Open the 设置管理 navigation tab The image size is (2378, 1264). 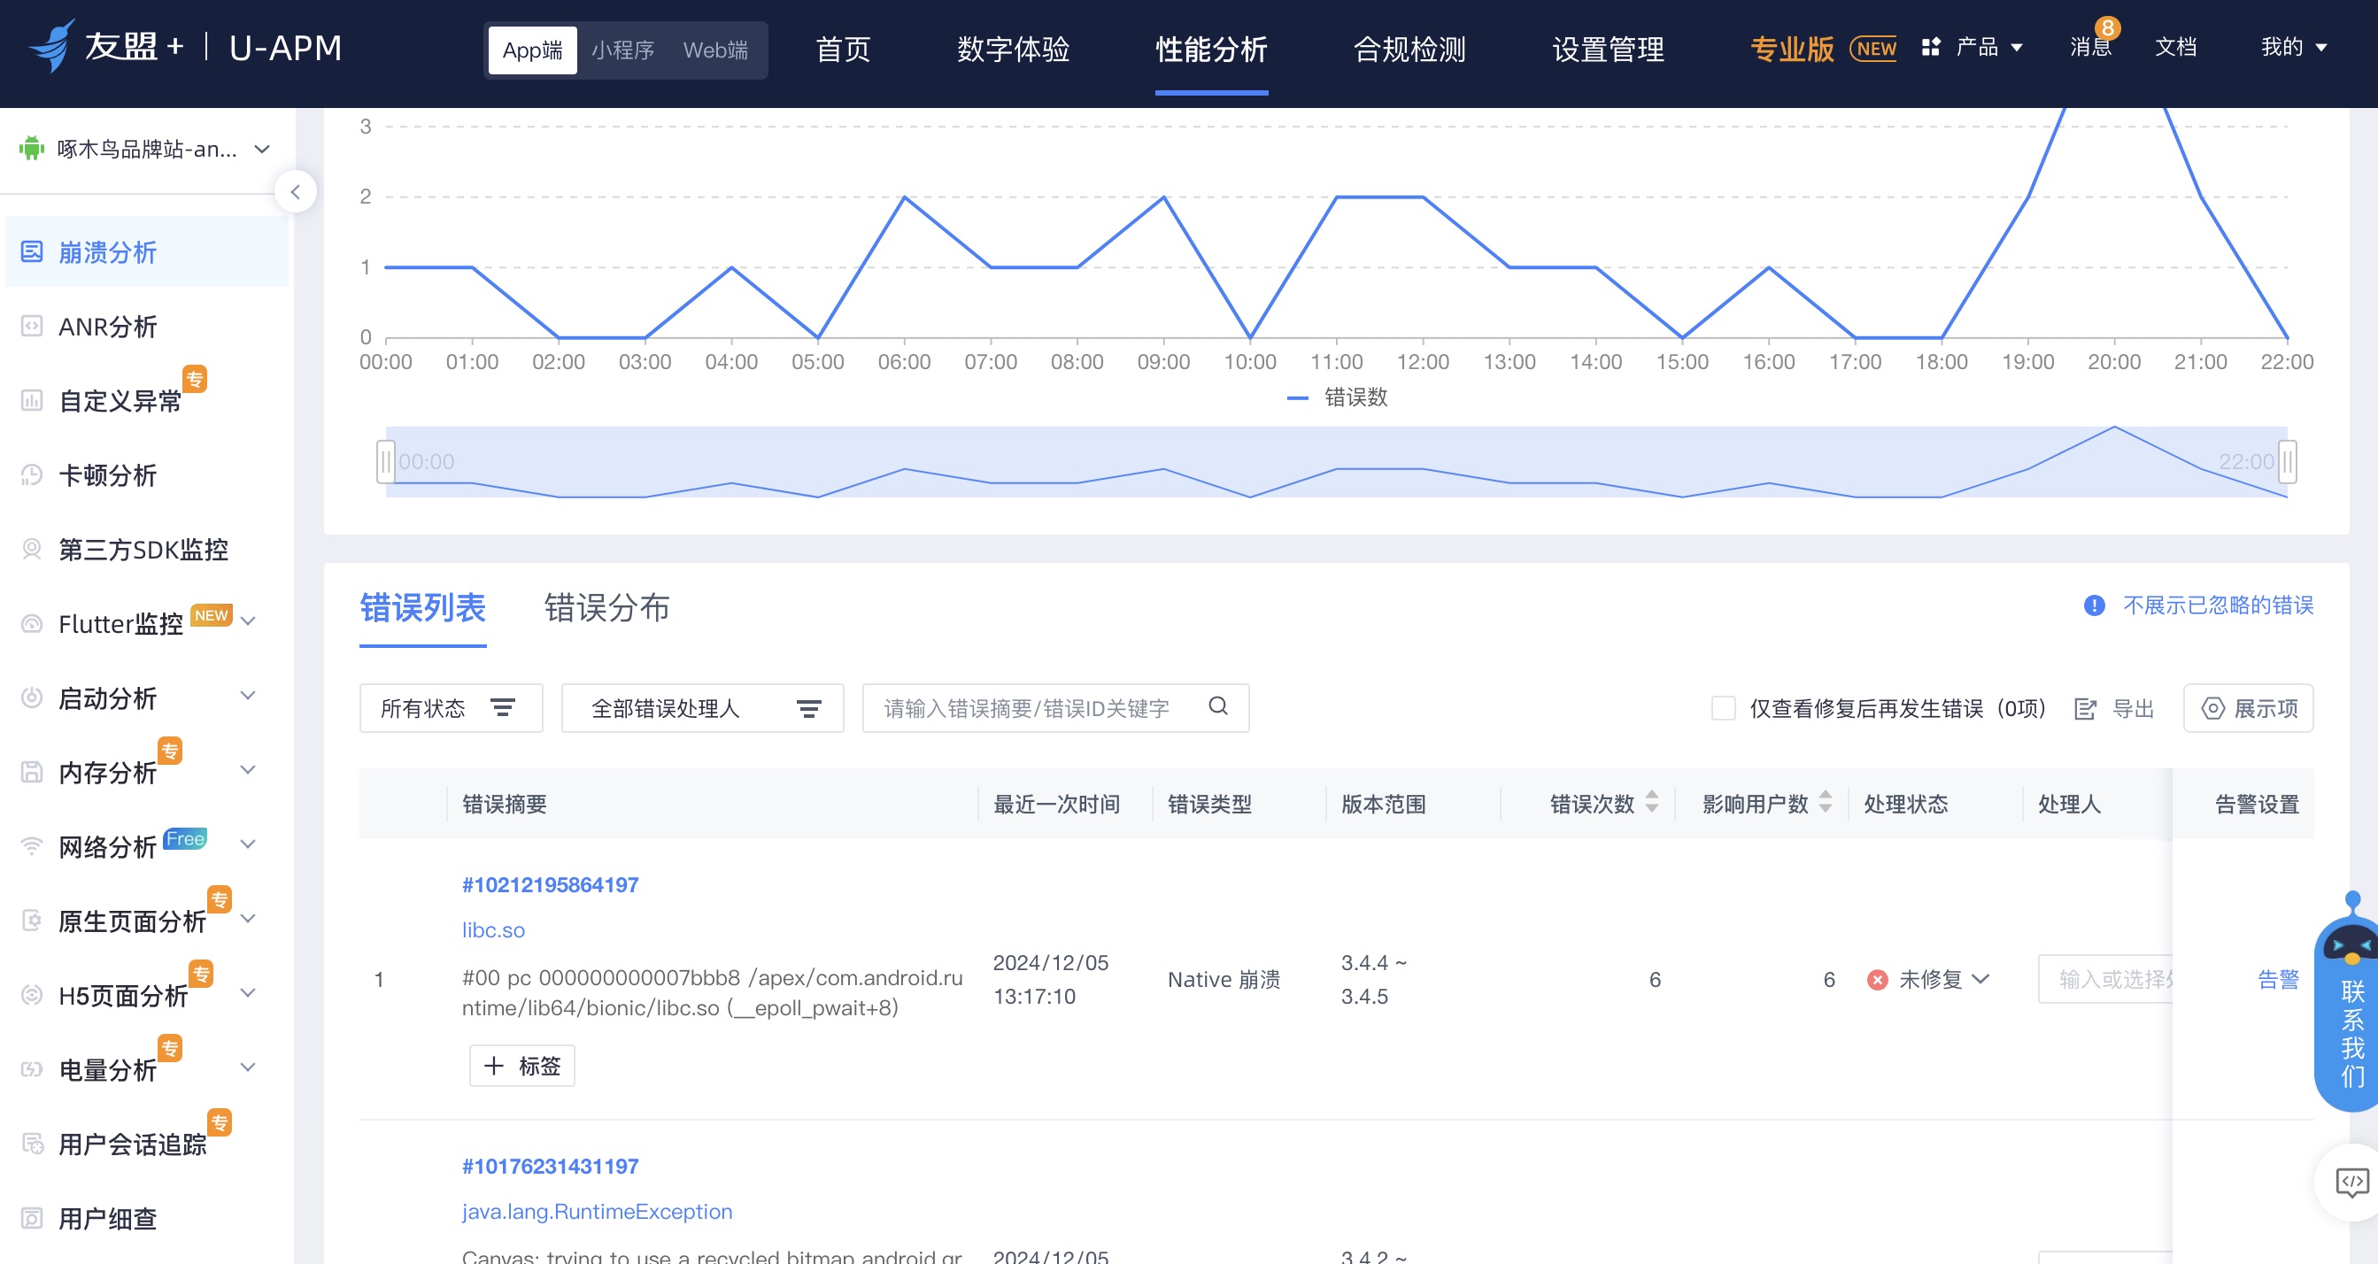coord(1607,50)
